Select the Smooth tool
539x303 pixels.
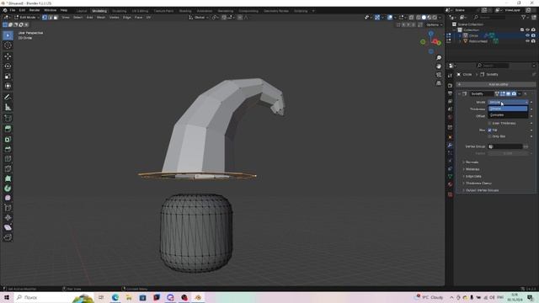(8, 198)
